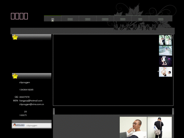The height and width of the screenshot is (138, 184).
Task: Select thumbnail of bride under umbrella spray
Action: [x=166, y=50]
